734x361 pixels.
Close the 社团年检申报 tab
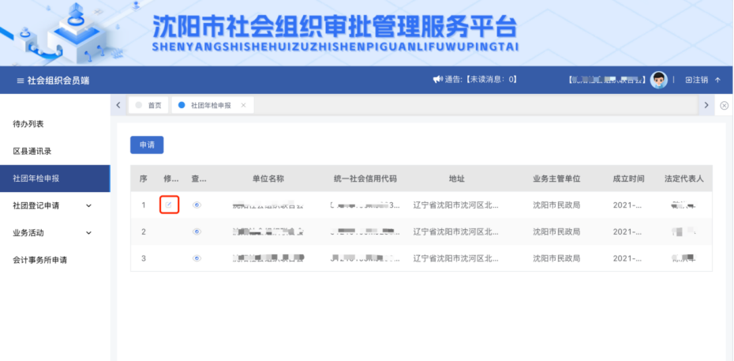243,105
